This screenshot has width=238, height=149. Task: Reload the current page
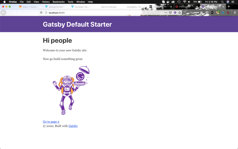14,13
